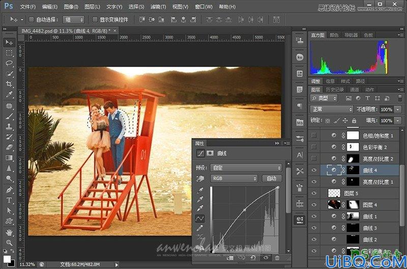Click the black point eyedropper in Curves

(x=199, y=191)
